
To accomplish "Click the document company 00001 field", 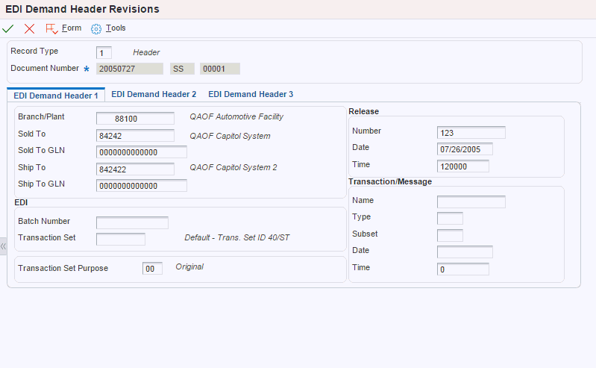I will coord(220,69).
